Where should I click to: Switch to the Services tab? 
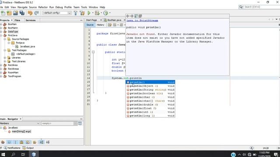[30, 20]
